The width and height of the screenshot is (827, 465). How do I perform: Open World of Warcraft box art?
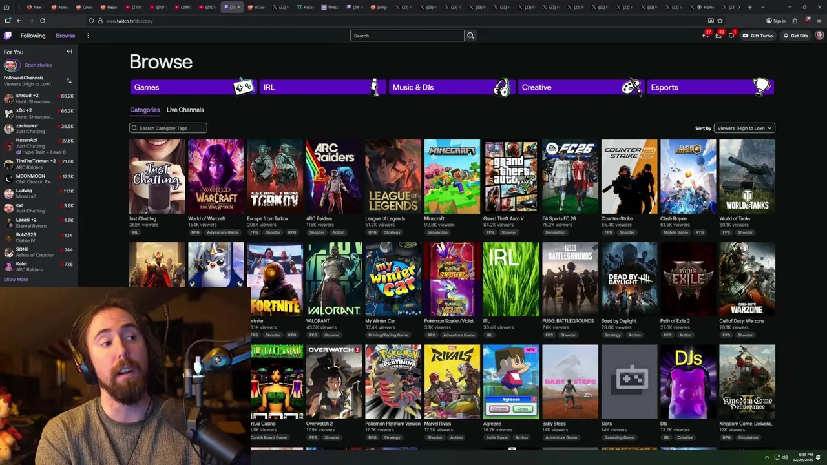(216, 176)
